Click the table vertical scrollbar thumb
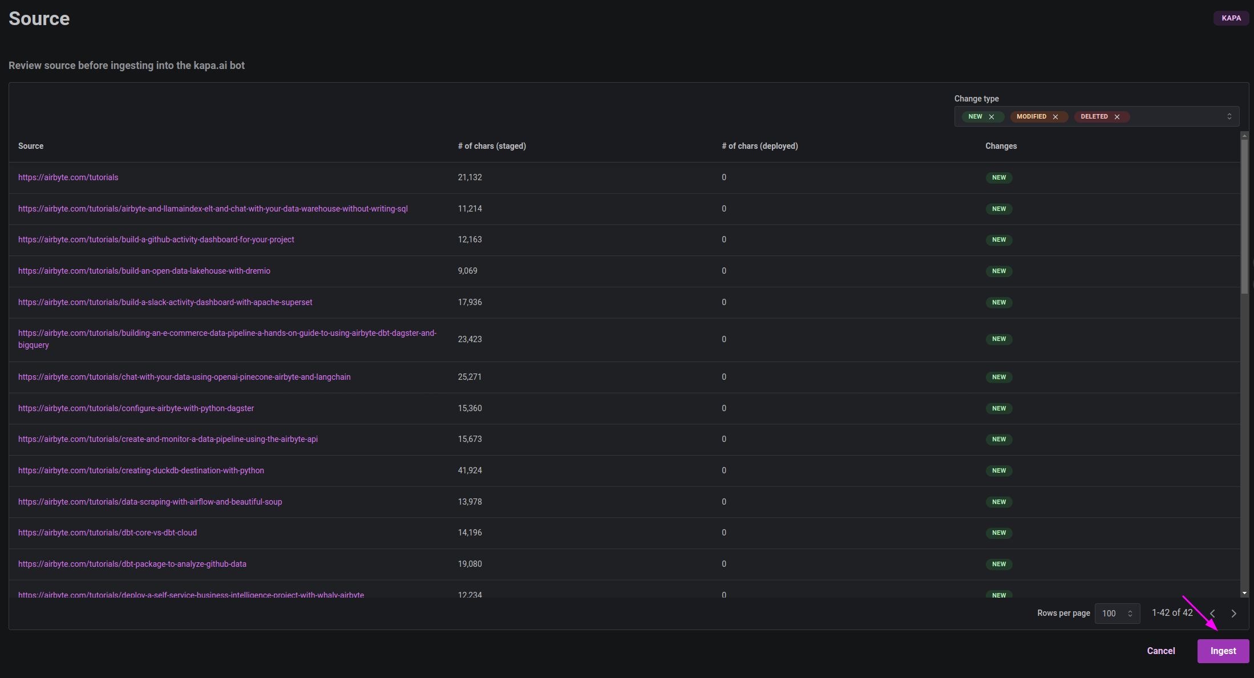Image resolution: width=1254 pixels, height=678 pixels. [x=1244, y=216]
